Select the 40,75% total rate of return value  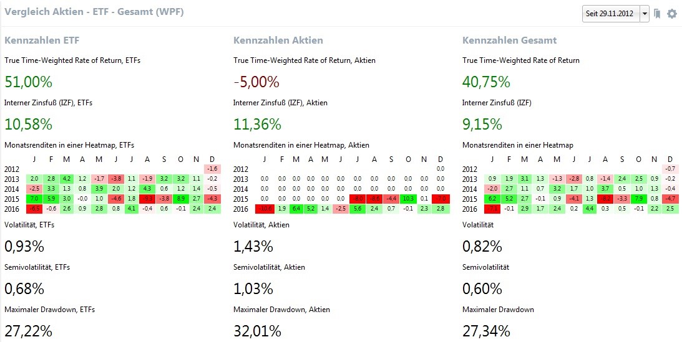click(x=486, y=82)
